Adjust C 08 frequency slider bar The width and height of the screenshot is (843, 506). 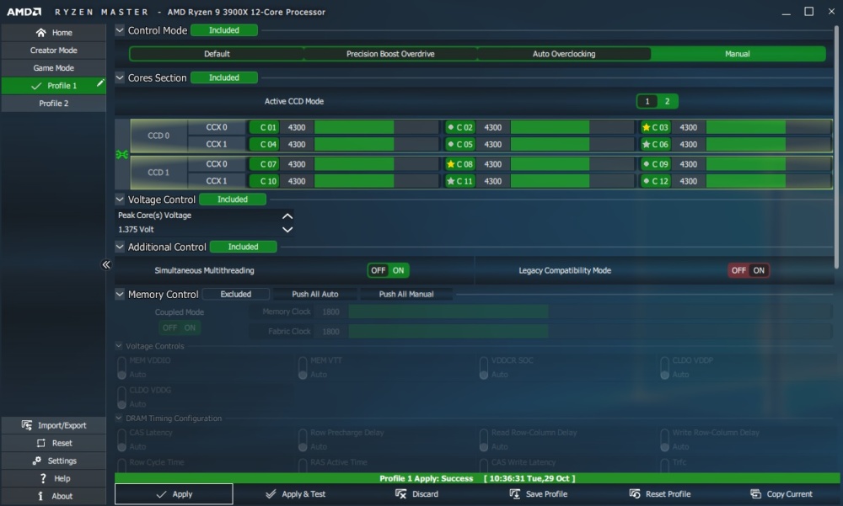pos(572,164)
